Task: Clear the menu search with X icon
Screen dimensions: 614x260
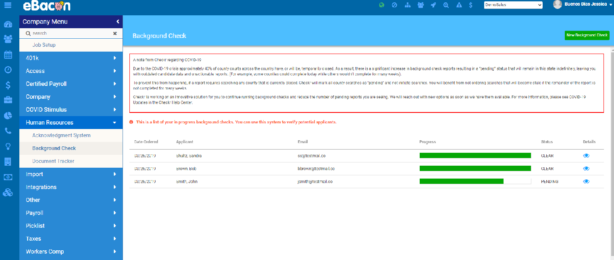Action: (115, 33)
